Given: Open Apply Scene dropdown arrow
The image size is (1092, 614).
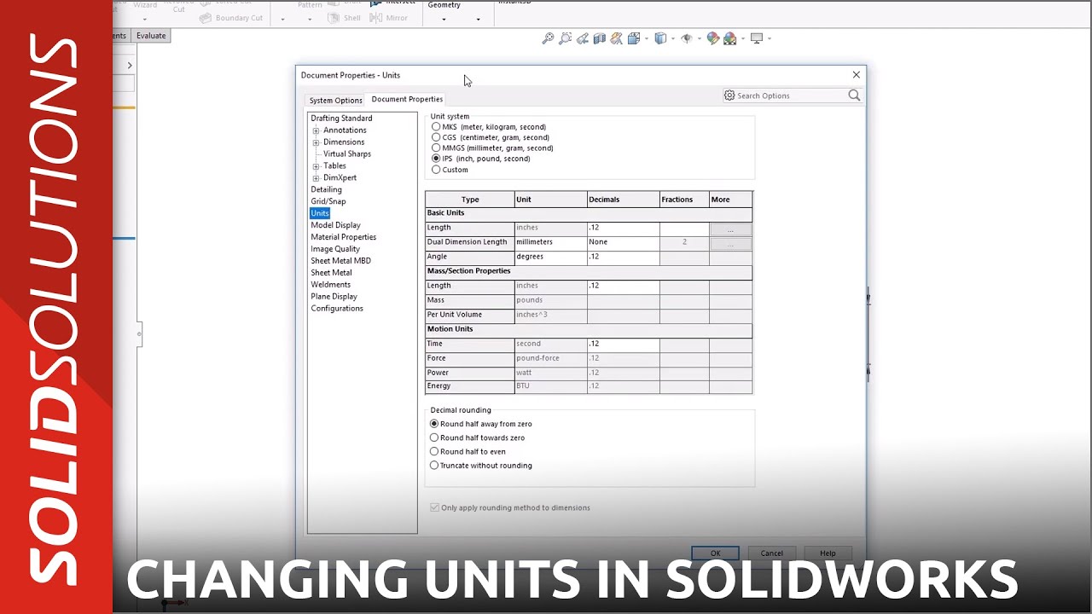Looking at the screenshot, I should click(x=743, y=38).
